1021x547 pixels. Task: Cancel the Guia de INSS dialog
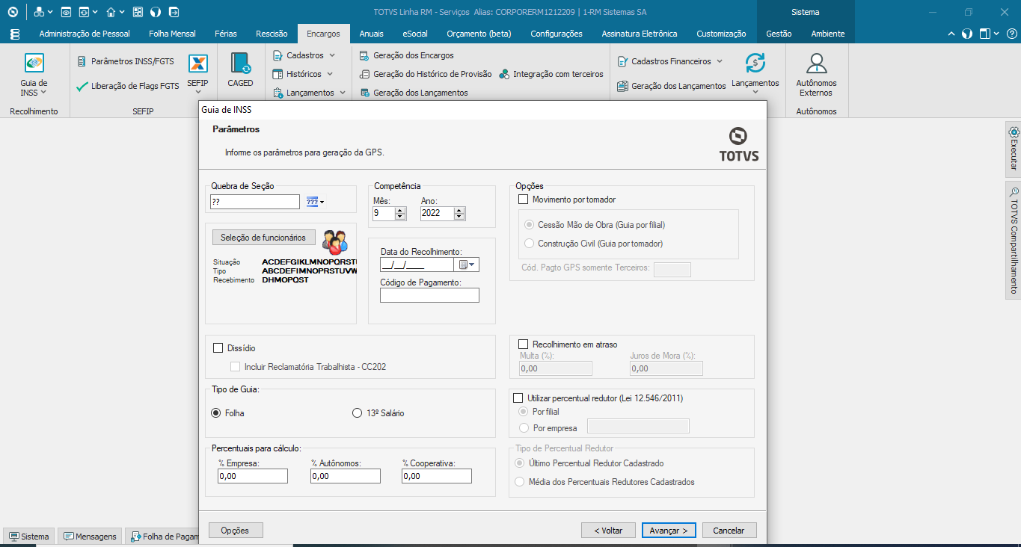click(x=729, y=530)
